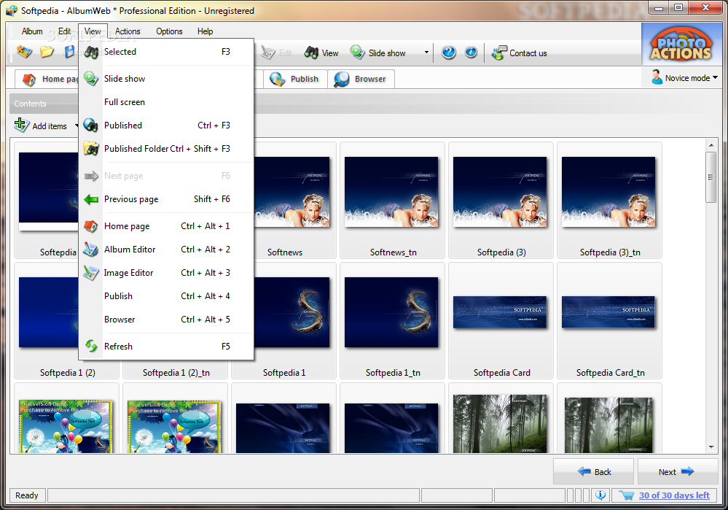Screen dimensions: 728x510
Task: Choose Full screen from the View menu
Action: coord(166,102)
